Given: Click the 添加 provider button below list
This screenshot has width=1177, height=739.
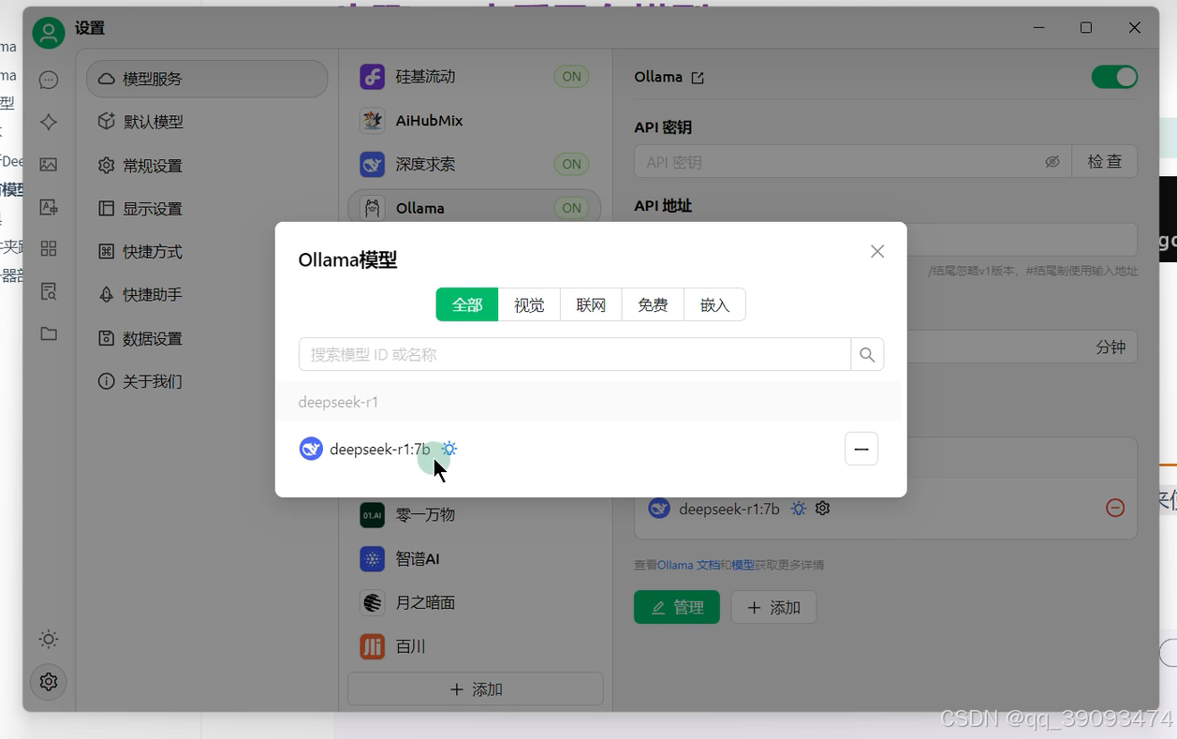Looking at the screenshot, I should (476, 689).
